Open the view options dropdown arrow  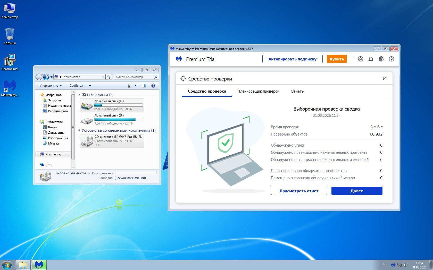tap(136, 86)
